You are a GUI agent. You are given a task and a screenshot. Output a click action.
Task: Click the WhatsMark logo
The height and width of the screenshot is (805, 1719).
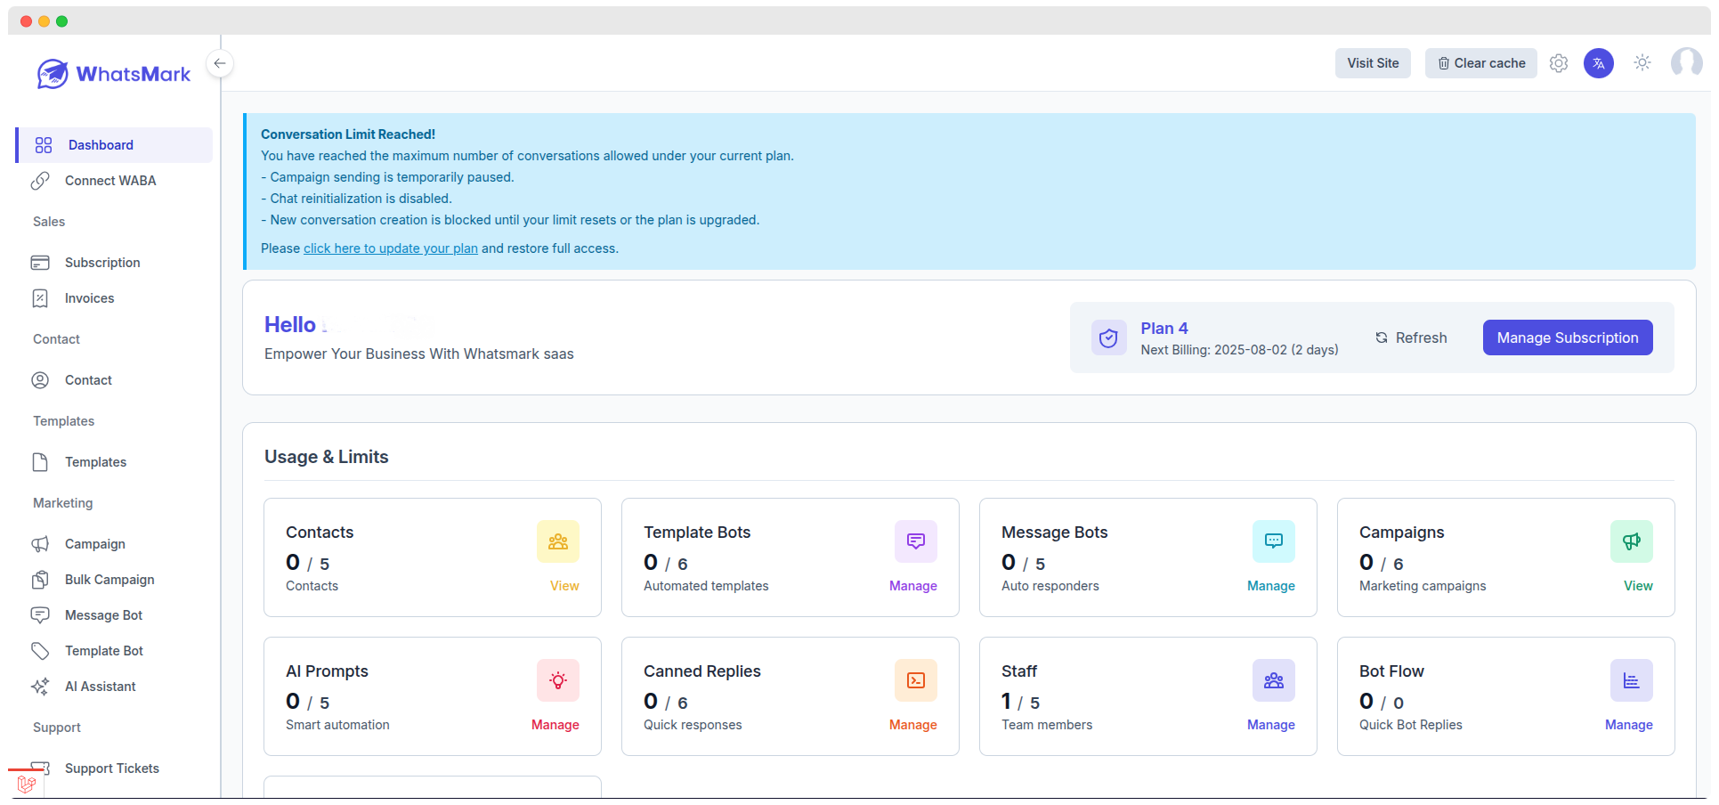[x=114, y=74]
